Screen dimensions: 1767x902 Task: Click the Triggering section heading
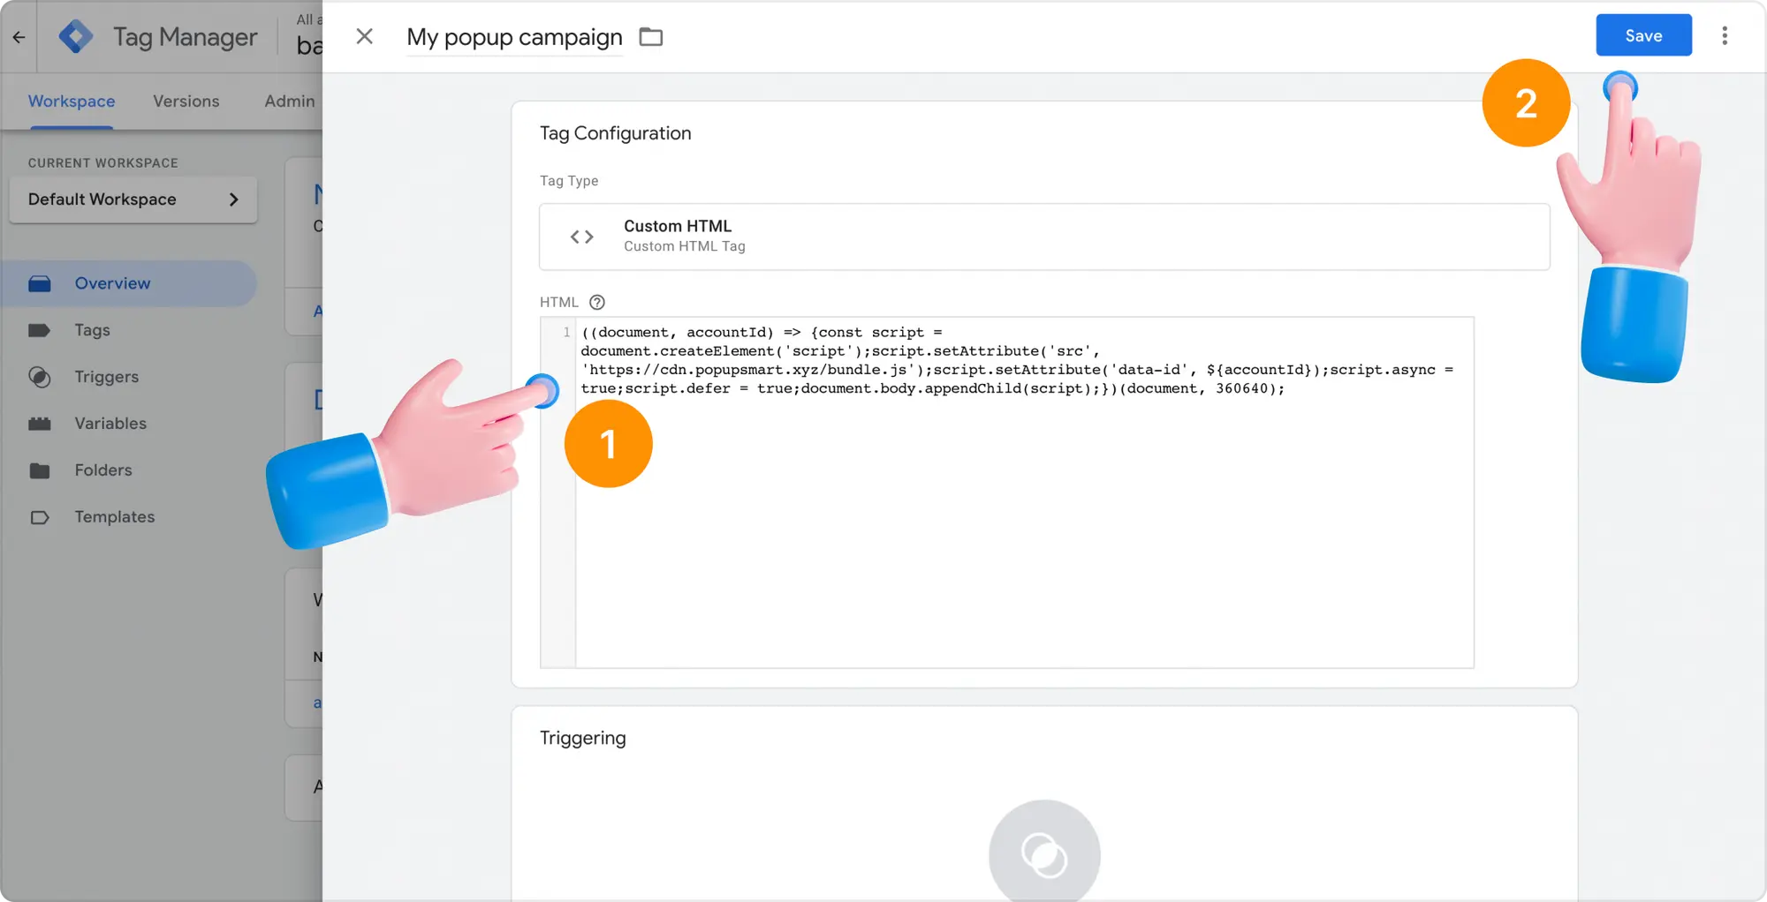coord(583,738)
